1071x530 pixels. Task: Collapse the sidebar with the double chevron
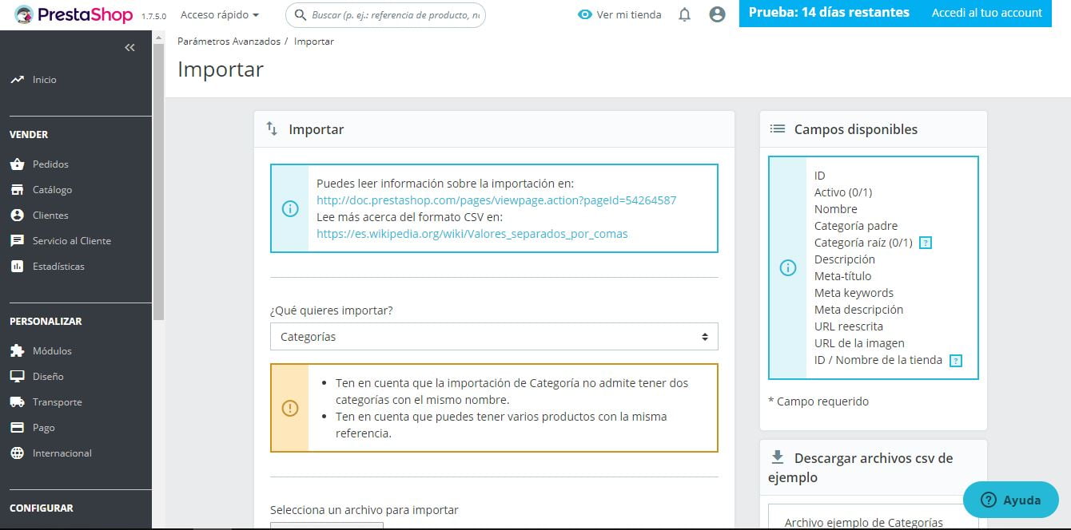point(129,47)
